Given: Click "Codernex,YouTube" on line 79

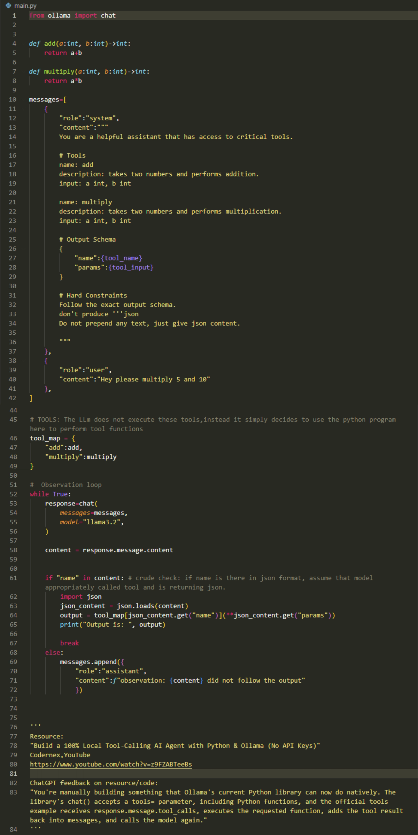Looking at the screenshot, I should click(x=60, y=755).
